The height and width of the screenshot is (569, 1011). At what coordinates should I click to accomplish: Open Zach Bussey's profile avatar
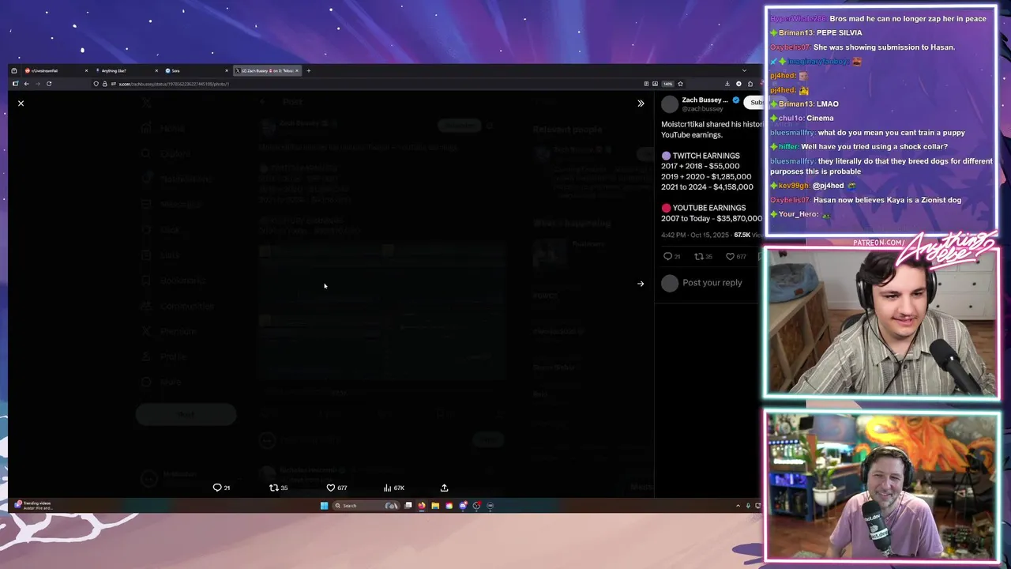click(x=670, y=104)
